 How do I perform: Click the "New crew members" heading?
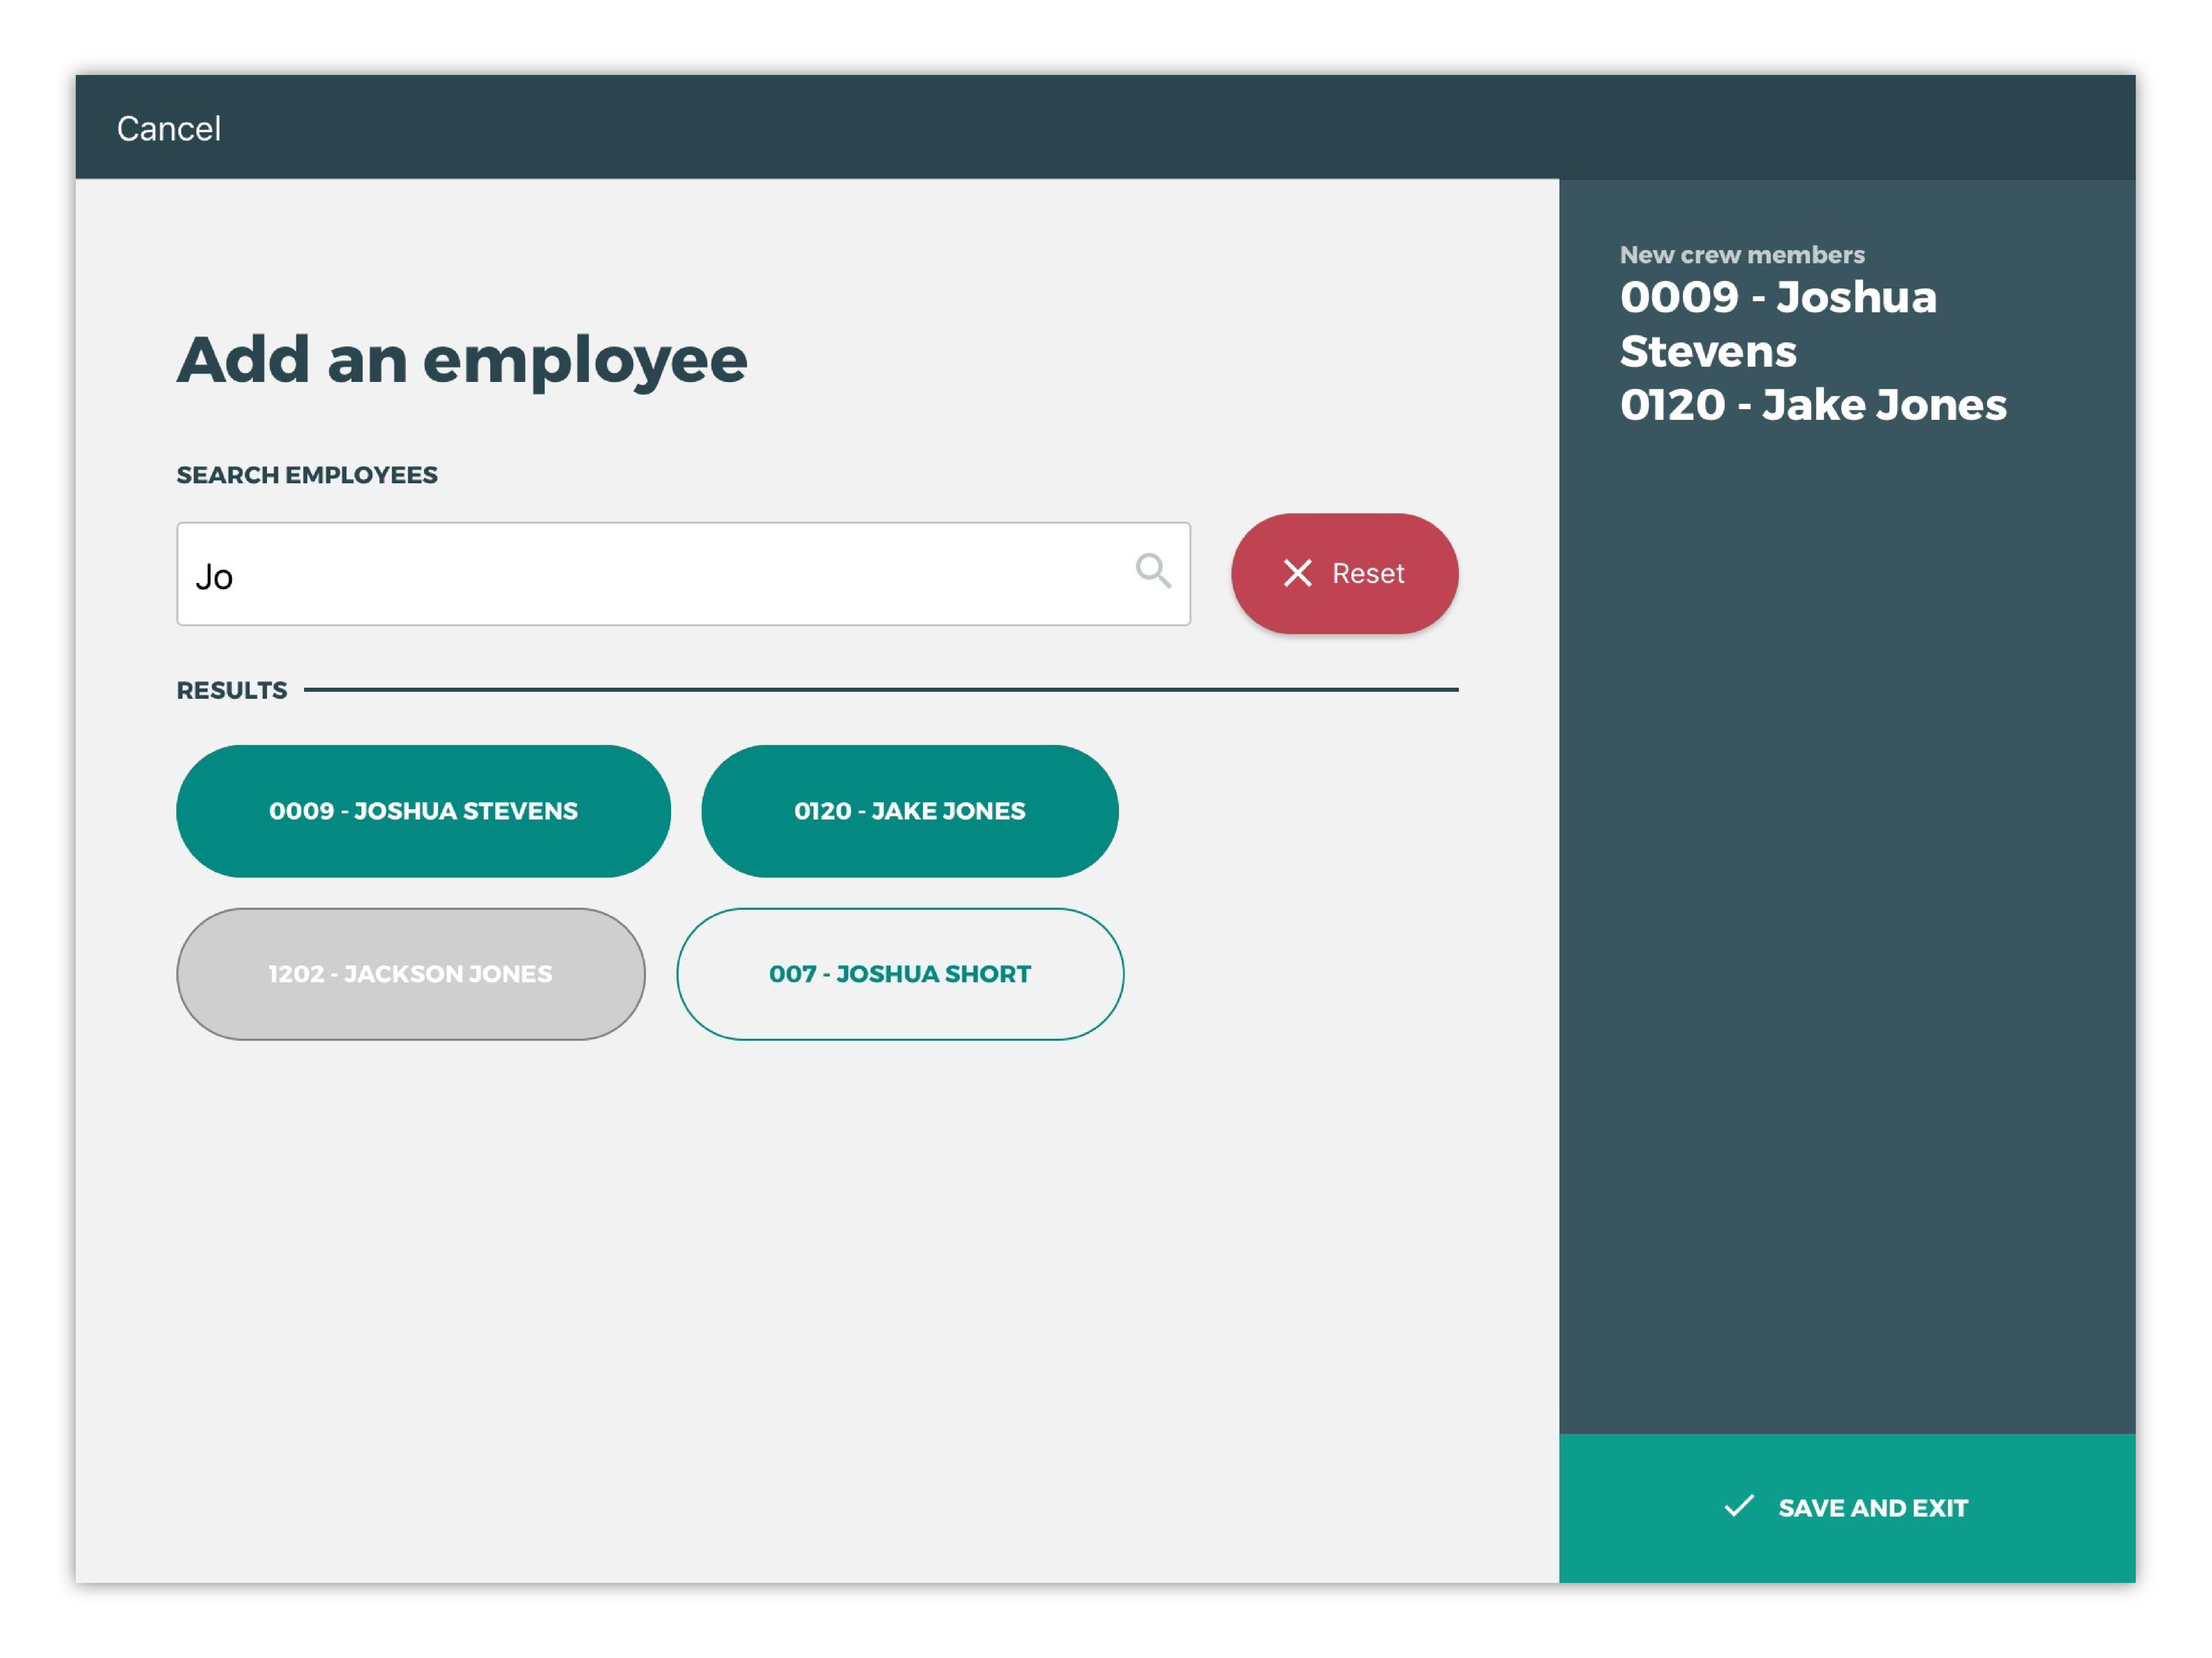click(x=1741, y=255)
